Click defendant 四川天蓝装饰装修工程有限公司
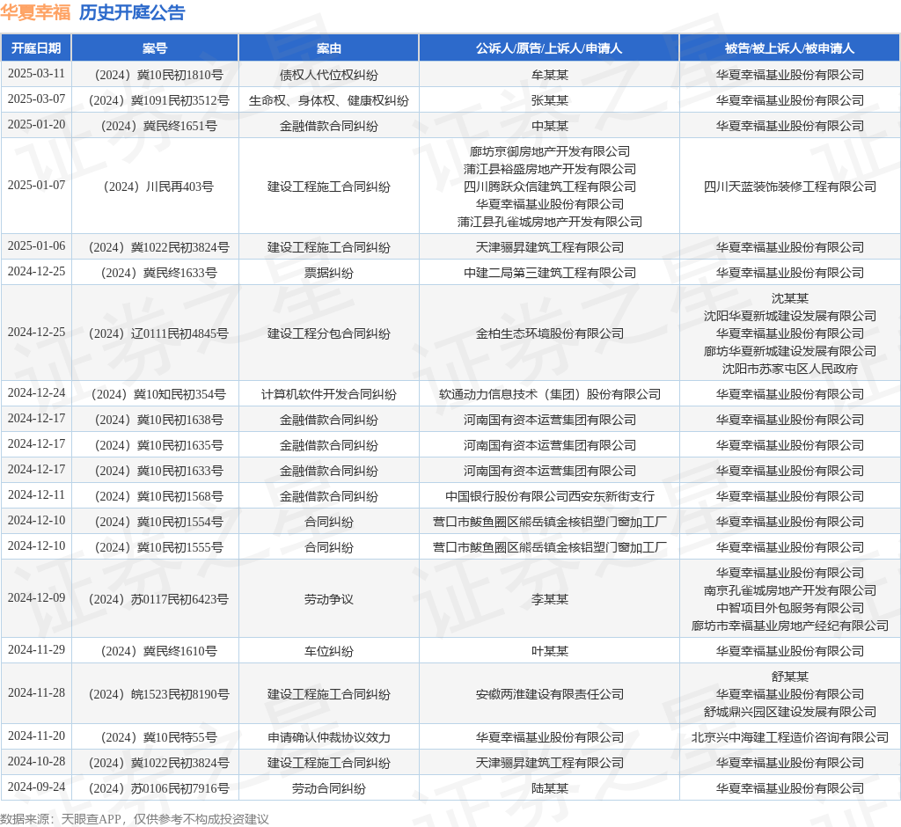Screen dimensions: 901x827 [789, 187]
